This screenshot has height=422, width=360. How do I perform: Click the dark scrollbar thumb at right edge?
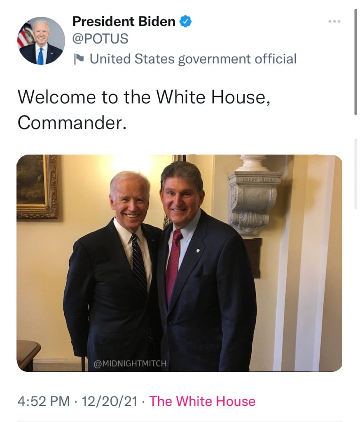point(356,62)
